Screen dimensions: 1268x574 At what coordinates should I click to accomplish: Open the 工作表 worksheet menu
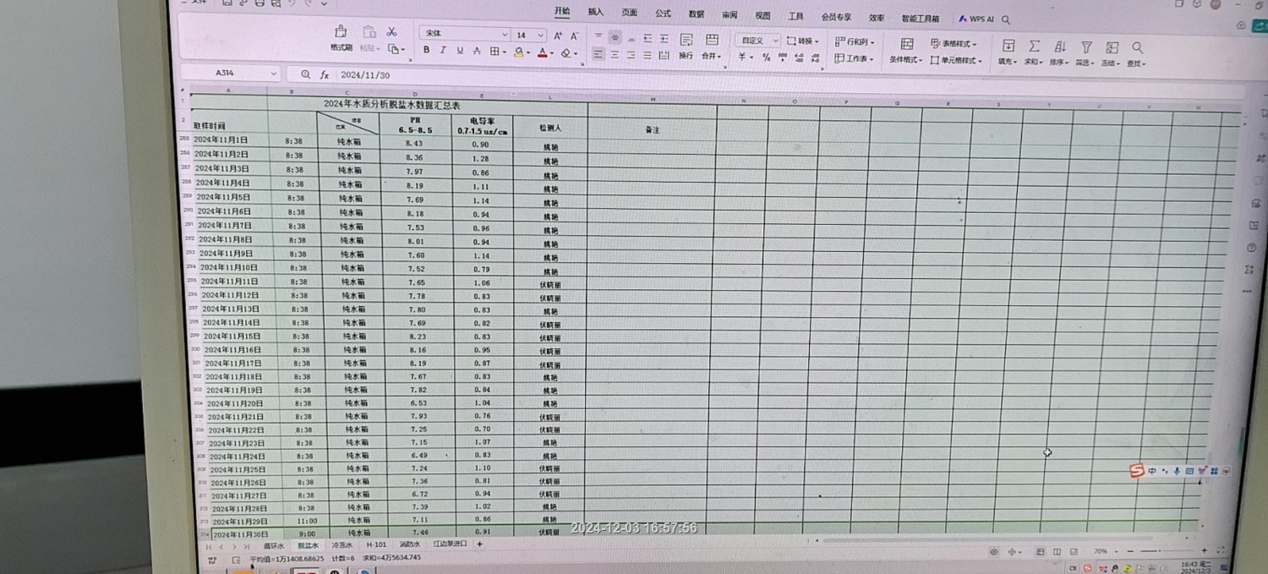(x=854, y=59)
